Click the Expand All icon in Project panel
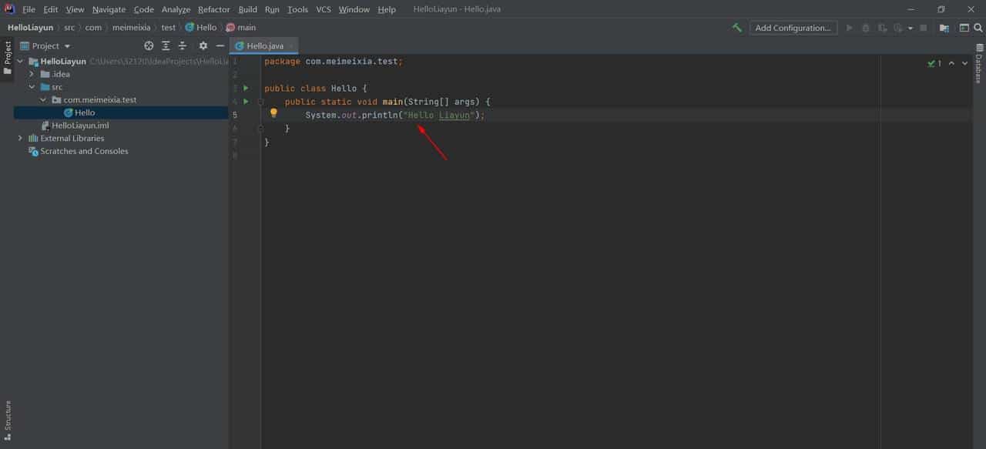Image resolution: width=986 pixels, height=449 pixels. coord(166,45)
